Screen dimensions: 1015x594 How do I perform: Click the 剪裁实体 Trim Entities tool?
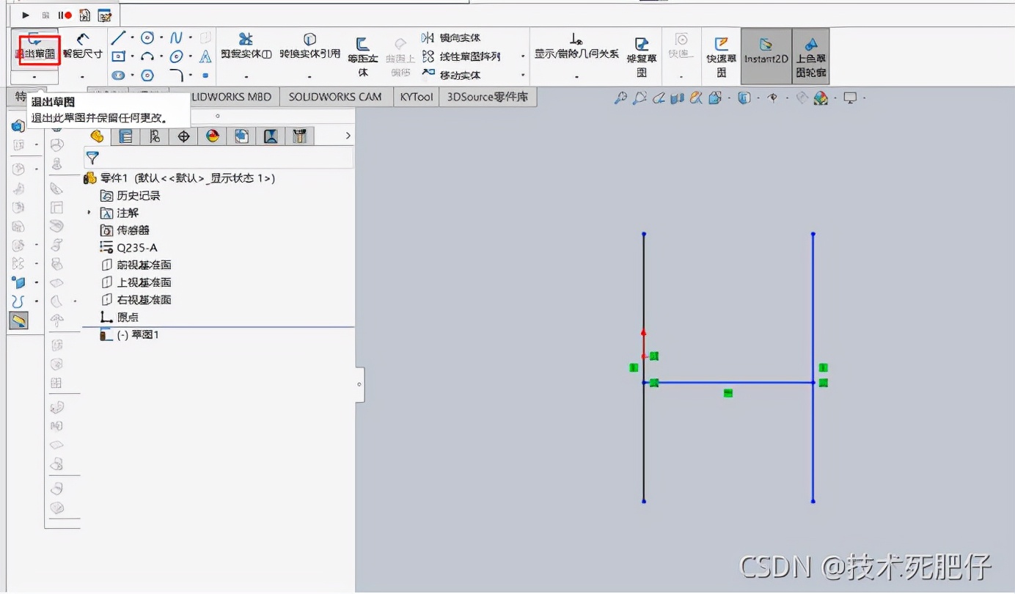pos(246,44)
